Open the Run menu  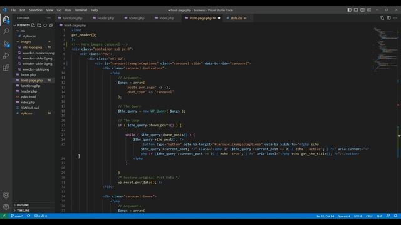68,10
